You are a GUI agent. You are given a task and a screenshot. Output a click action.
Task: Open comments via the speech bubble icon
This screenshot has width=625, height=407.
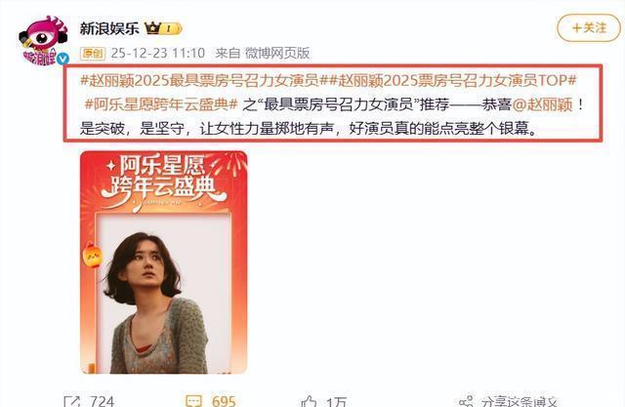click(194, 400)
